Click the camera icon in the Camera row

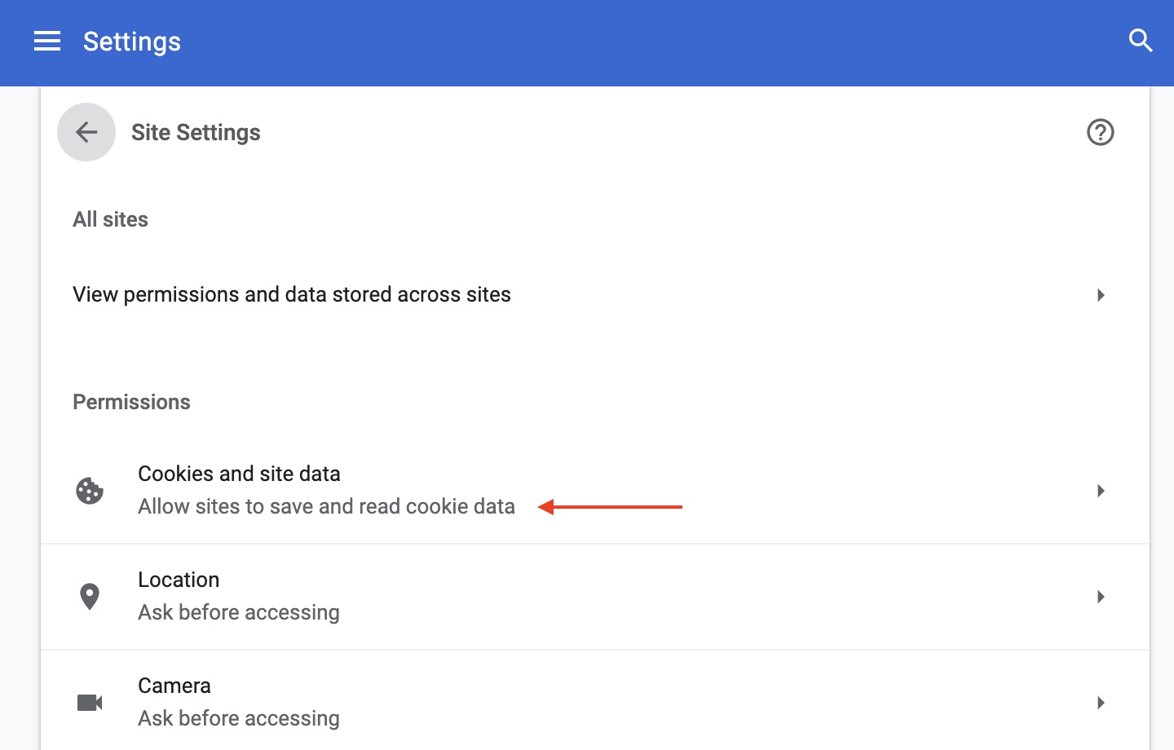[x=90, y=702]
